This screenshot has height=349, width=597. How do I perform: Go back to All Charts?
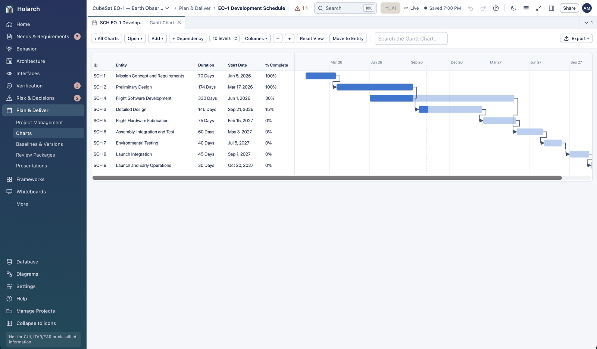107,38
